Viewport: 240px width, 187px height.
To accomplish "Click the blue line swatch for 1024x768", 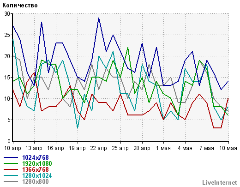I will tap(11, 157).
